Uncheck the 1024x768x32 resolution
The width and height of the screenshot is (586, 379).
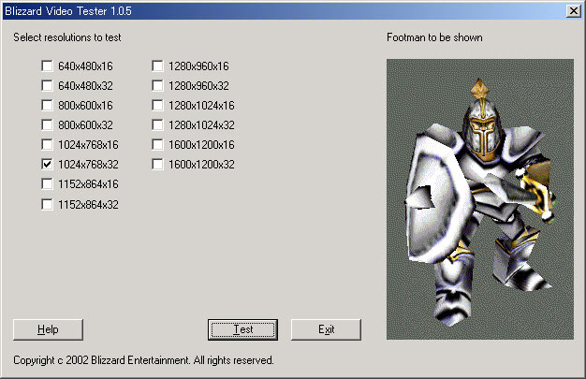(47, 165)
